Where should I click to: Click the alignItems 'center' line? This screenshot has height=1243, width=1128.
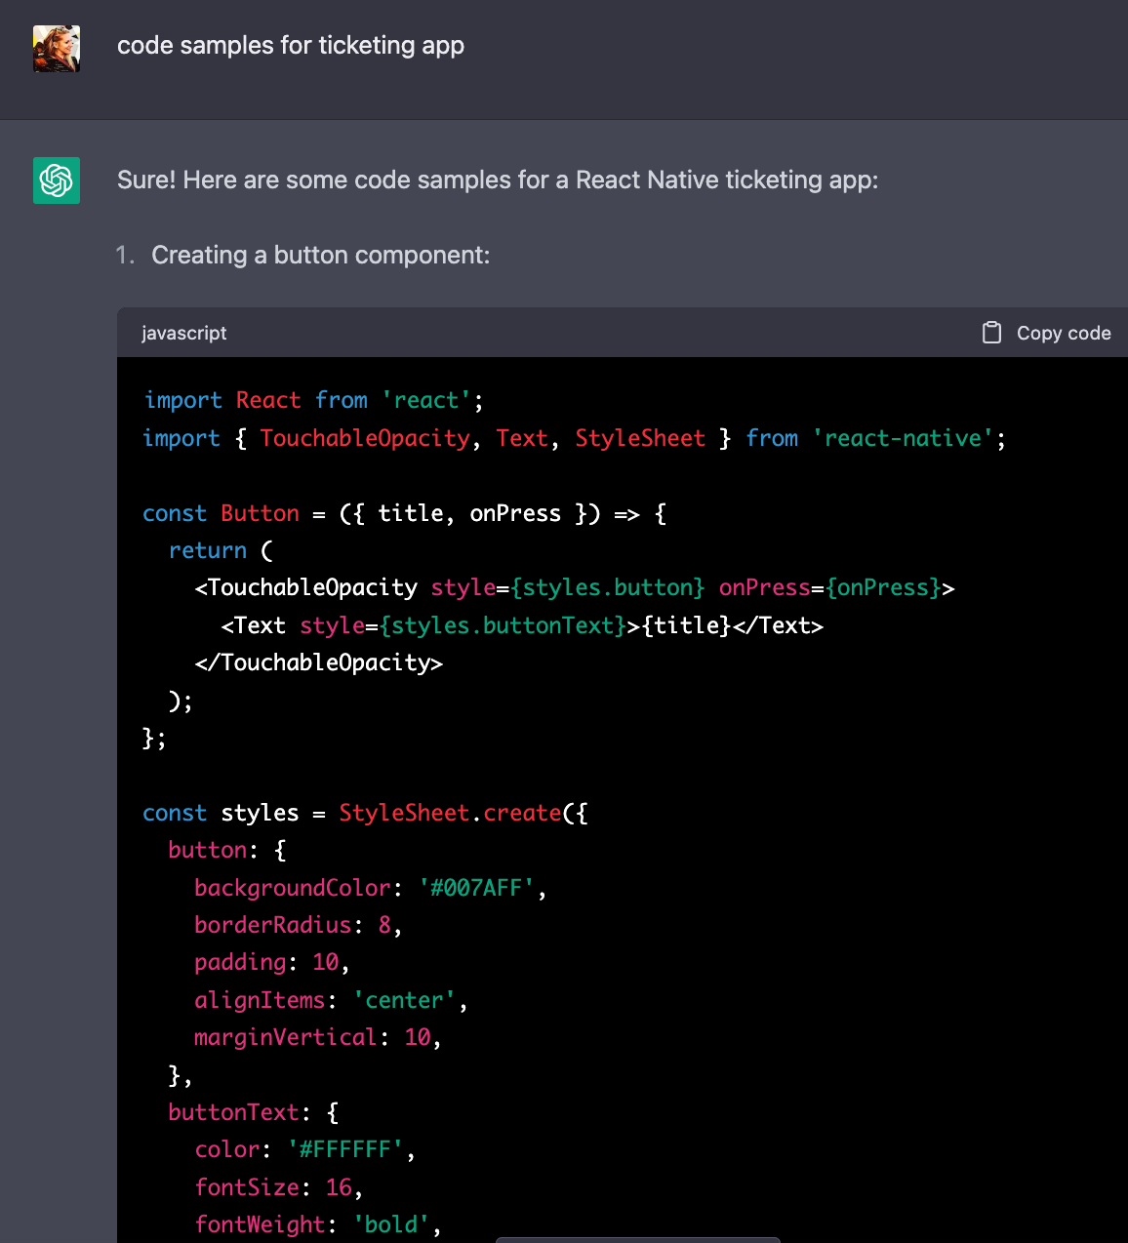click(331, 1000)
